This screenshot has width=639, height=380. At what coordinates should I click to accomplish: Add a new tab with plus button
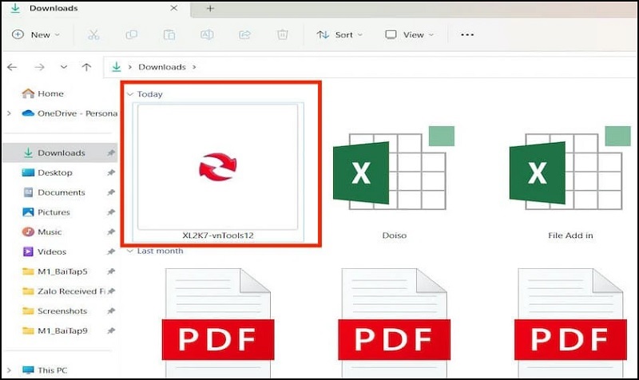point(210,9)
